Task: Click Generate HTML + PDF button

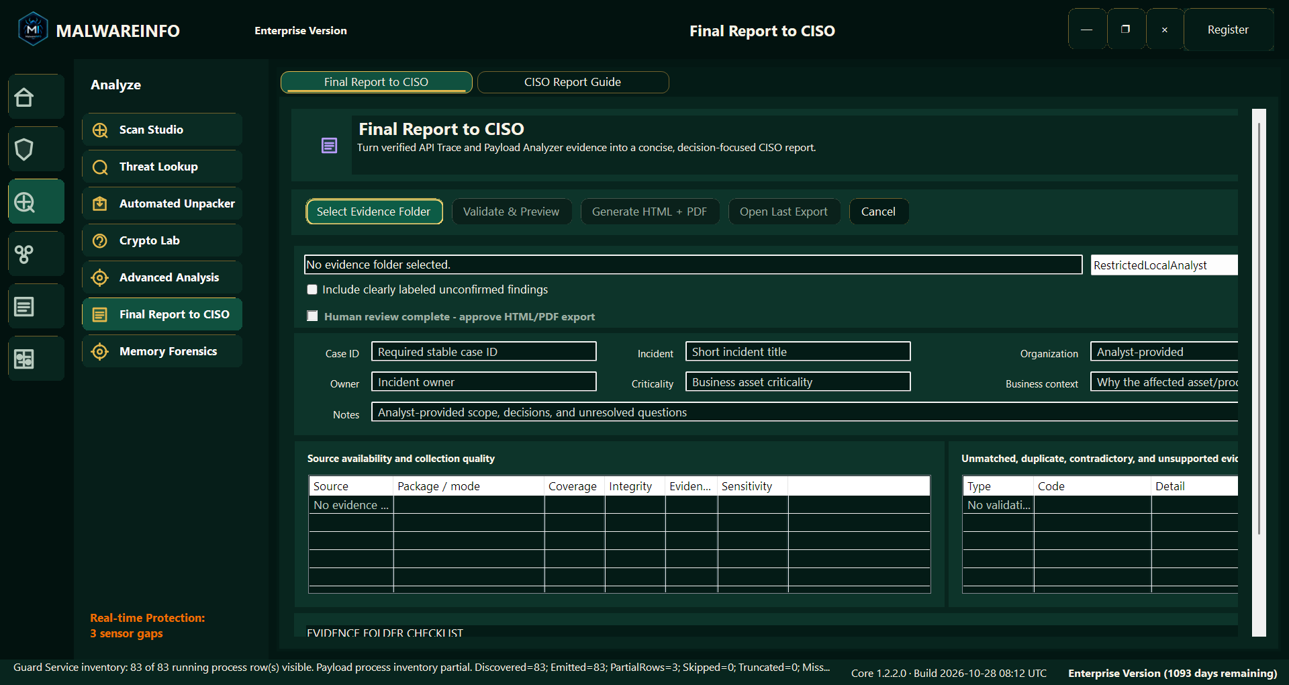Action: 649,212
